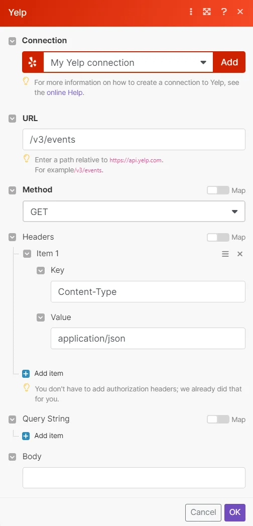Open the three-dot options menu in header
This screenshot has height=526, width=253.
pos(191,12)
